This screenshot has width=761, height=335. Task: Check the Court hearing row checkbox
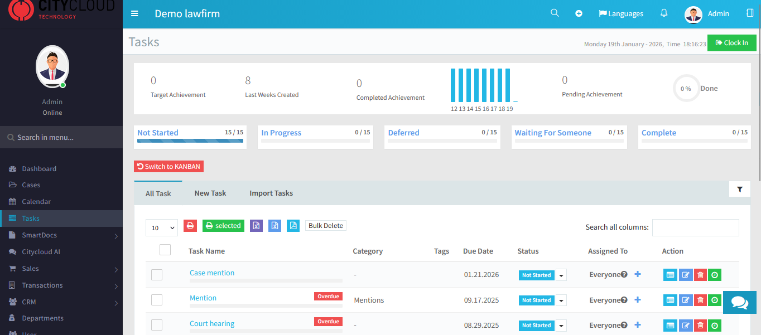(157, 325)
